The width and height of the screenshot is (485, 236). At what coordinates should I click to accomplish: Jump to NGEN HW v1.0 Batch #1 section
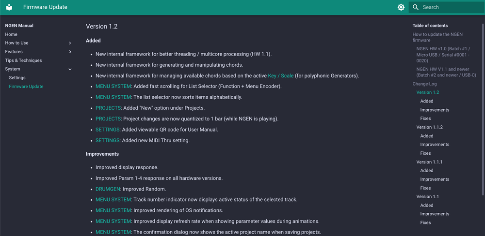[x=443, y=55]
